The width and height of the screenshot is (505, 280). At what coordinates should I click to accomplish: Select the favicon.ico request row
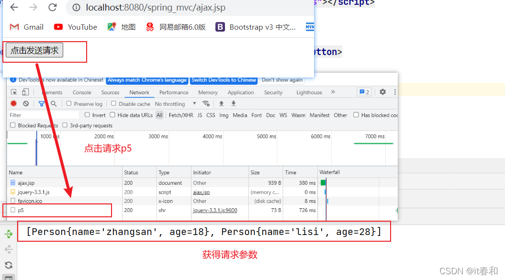tap(202, 201)
